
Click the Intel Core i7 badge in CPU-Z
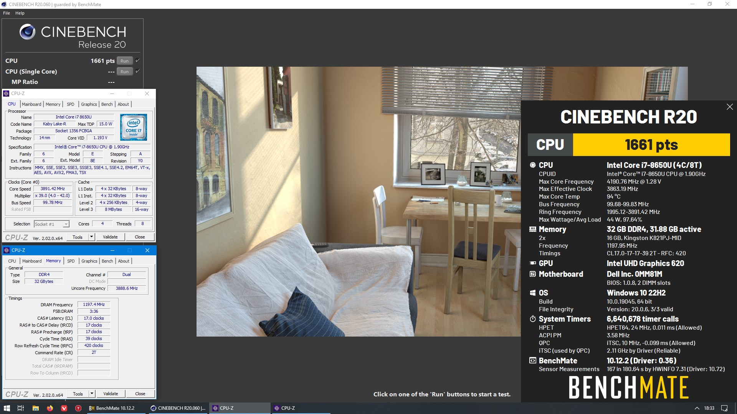[134, 127]
